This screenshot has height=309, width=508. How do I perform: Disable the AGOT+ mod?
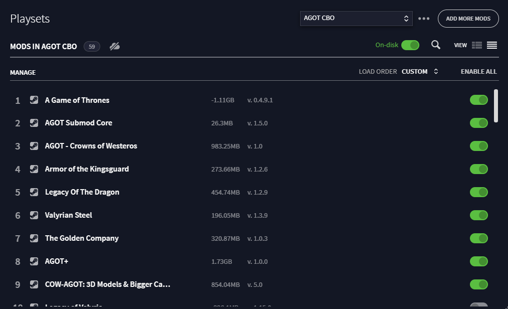(x=479, y=261)
